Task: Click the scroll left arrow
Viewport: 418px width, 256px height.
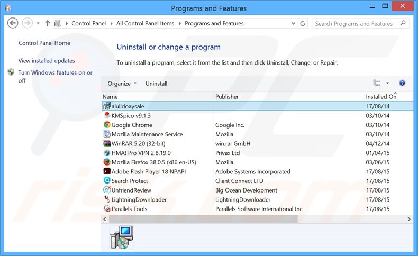Action: pyautogui.click(x=105, y=219)
